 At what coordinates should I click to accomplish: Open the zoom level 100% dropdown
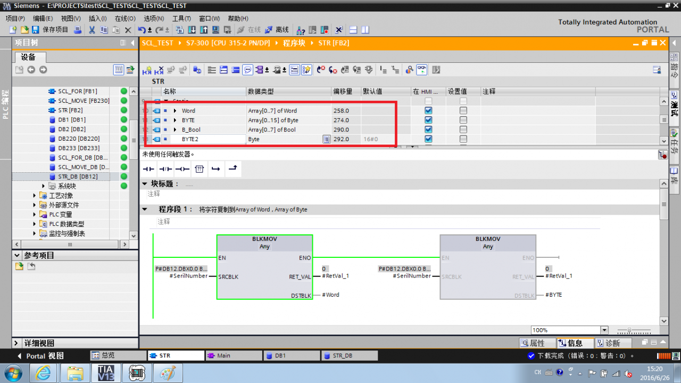click(x=604, y=330)
